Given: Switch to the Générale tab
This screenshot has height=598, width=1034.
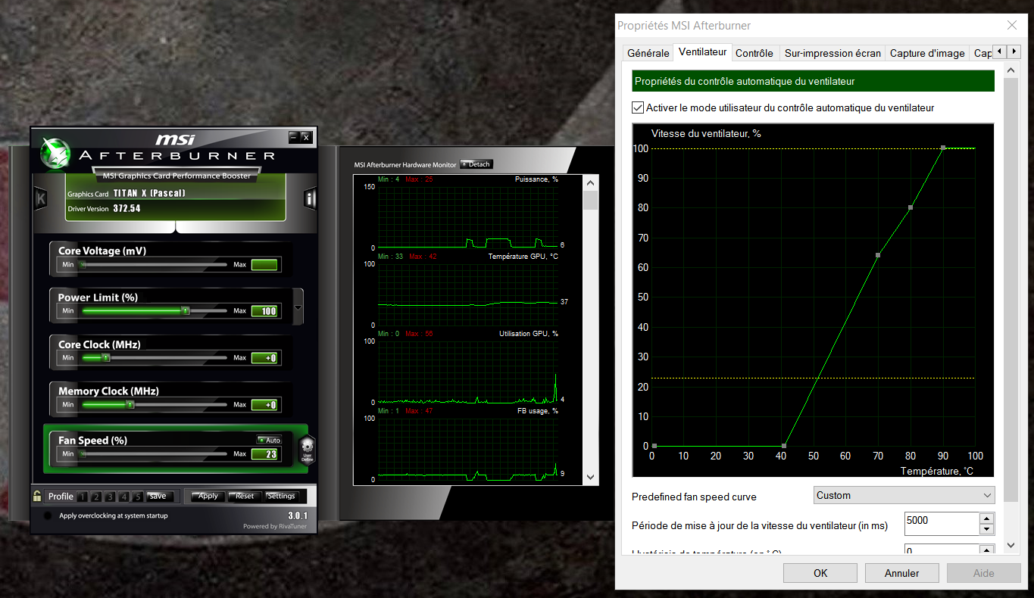Looking at the screenshot, I should 648,53.
